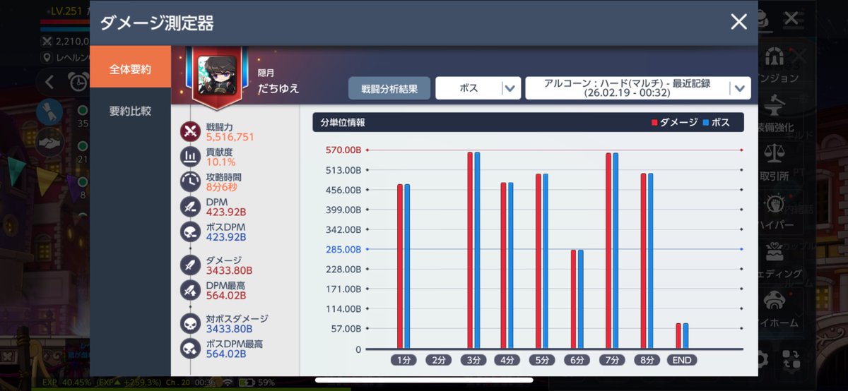Select the END chart label
The width and height of the screenshot is (848, 391).
click(682, 360)
